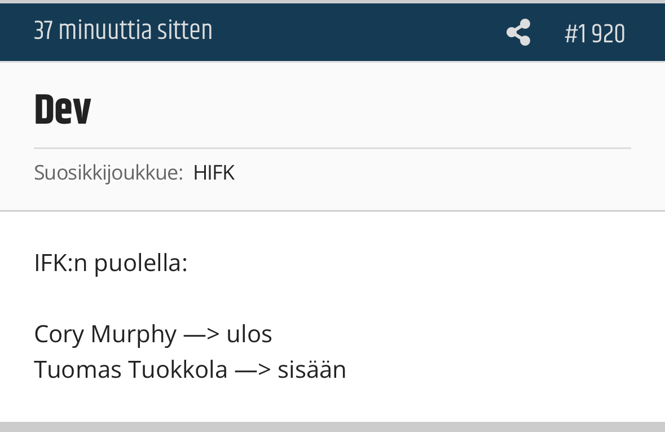665x432 pixels.
Task: Click the name Tuomas Tuokkola in post
Action: (x=131, y=369)
